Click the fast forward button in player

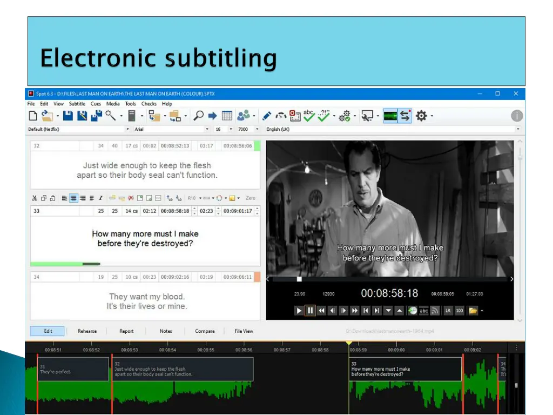pos(354,311)
